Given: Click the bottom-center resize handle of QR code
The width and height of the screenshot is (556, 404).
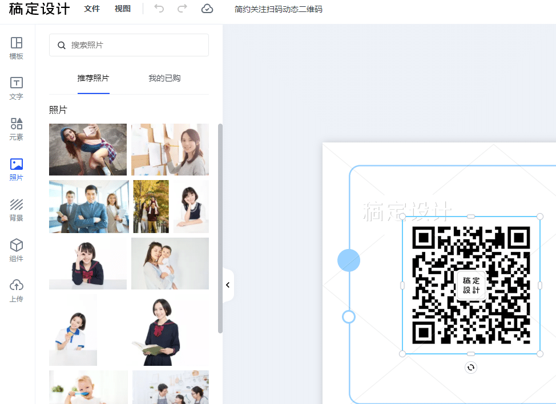Looking at the screenshot, I should click(x=471, y=354).
